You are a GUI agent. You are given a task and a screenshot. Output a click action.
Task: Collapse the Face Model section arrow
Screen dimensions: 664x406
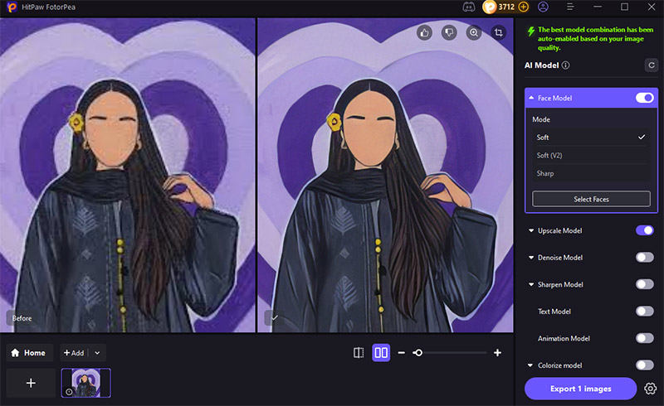click(x=531, y=98)
